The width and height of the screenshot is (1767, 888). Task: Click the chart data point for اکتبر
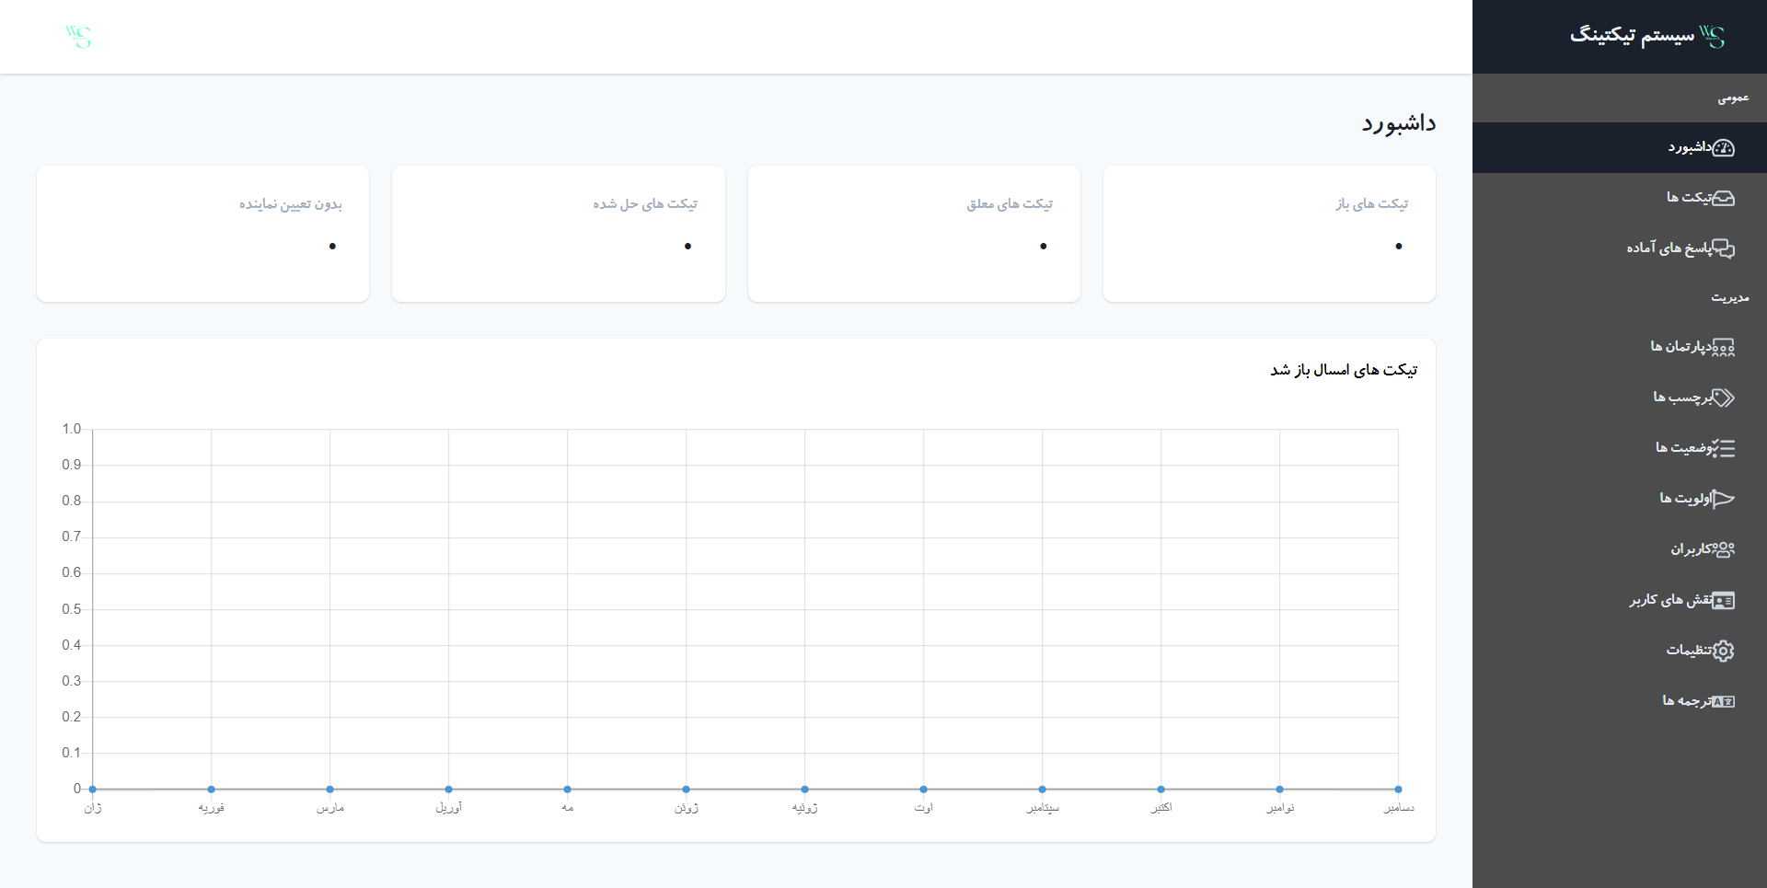coord(1161,790)
